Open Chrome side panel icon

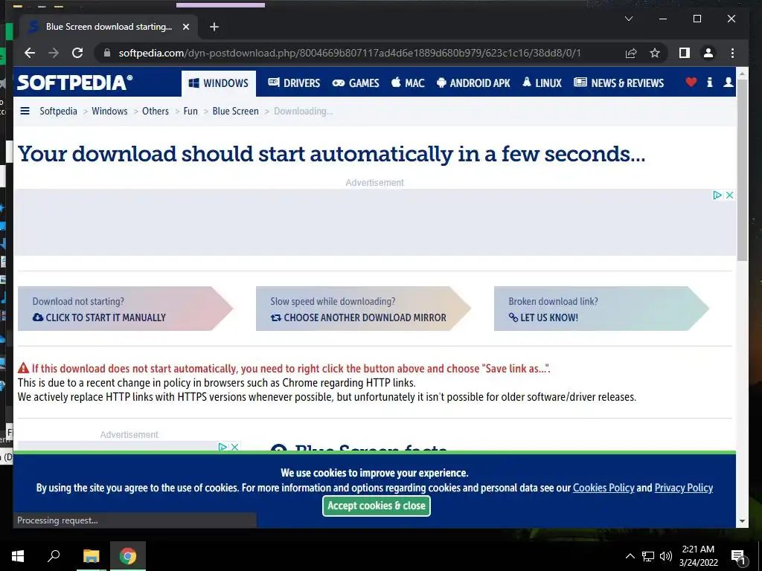(685, 53)
